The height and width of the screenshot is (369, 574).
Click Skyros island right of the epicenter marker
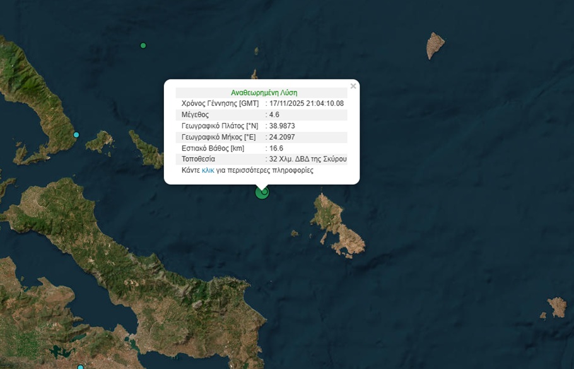point(337,224)
